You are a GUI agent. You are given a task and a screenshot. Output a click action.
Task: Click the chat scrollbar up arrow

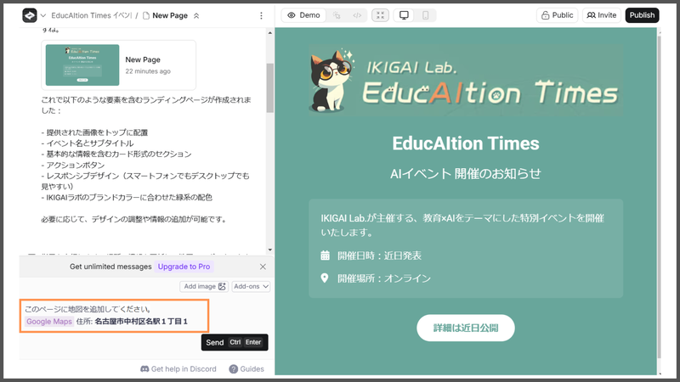[x=270, y=33]
